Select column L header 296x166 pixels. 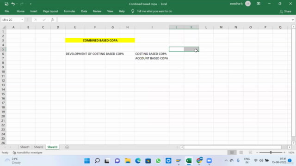206,27
